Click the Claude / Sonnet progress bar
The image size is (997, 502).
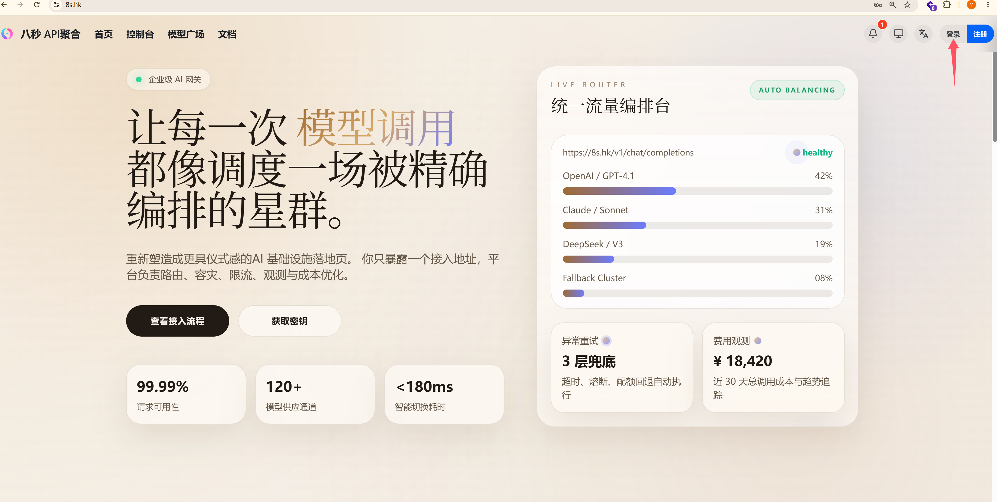coord(697,225)
